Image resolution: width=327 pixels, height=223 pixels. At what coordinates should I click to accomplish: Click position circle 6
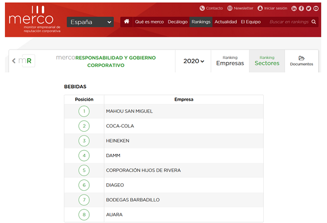click(x=84, y=185)
